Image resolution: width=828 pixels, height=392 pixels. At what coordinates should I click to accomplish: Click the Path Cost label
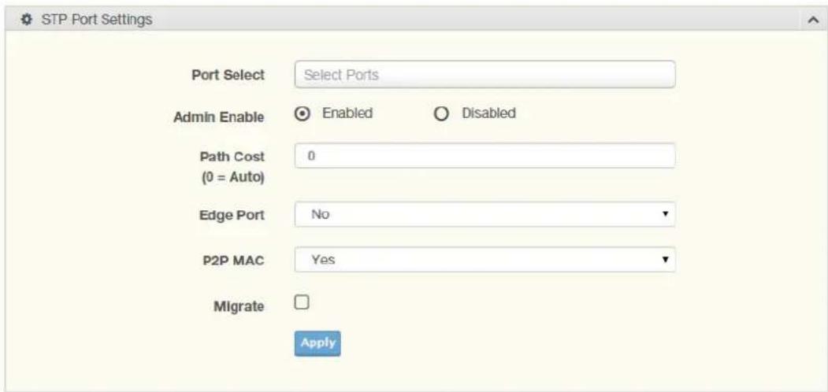(232, 157)
